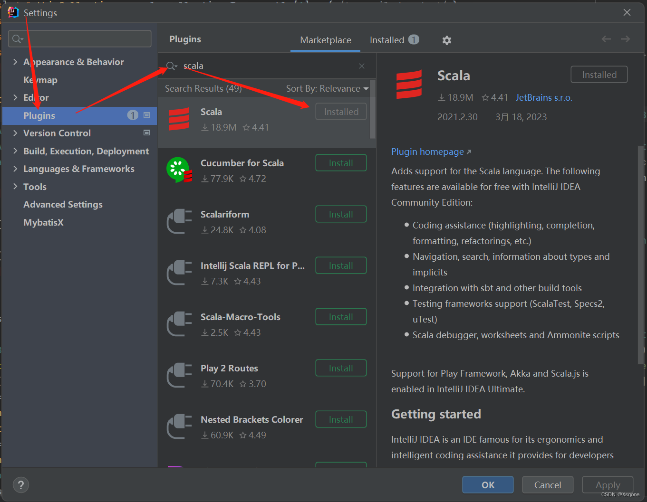Expand Languages & Frameworks section
647x502 pixels.
(x=15, y=169)
